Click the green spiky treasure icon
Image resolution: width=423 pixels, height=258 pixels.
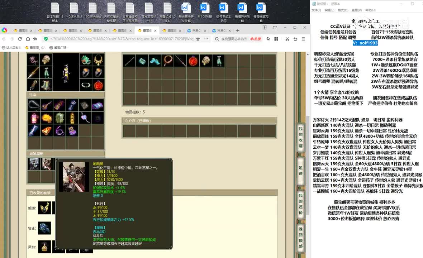pos(60,118)
